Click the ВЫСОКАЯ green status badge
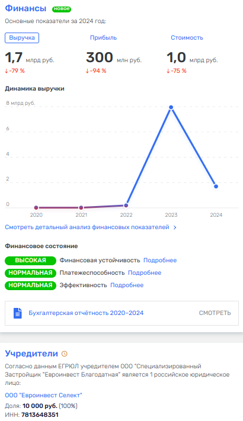 (30, 261)
